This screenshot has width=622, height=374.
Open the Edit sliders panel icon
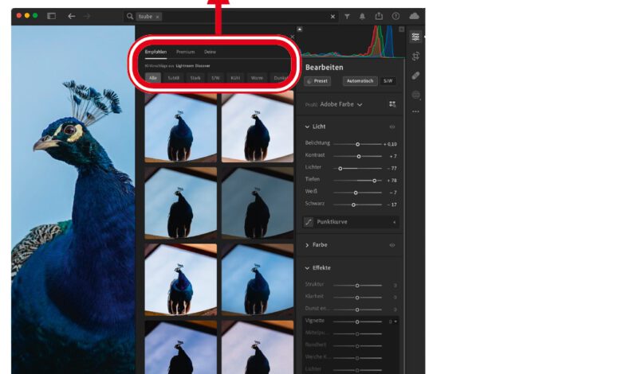tap(415, 37)
